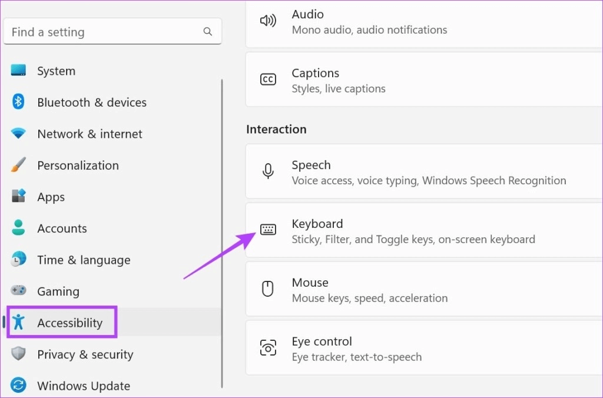
Task: Select System from the sidebar
Action: click(56, 71)
